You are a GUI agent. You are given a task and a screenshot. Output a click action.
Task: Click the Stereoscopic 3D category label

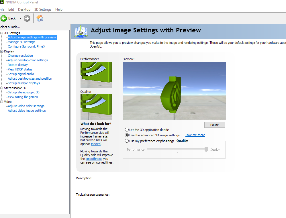coord(15,88)
